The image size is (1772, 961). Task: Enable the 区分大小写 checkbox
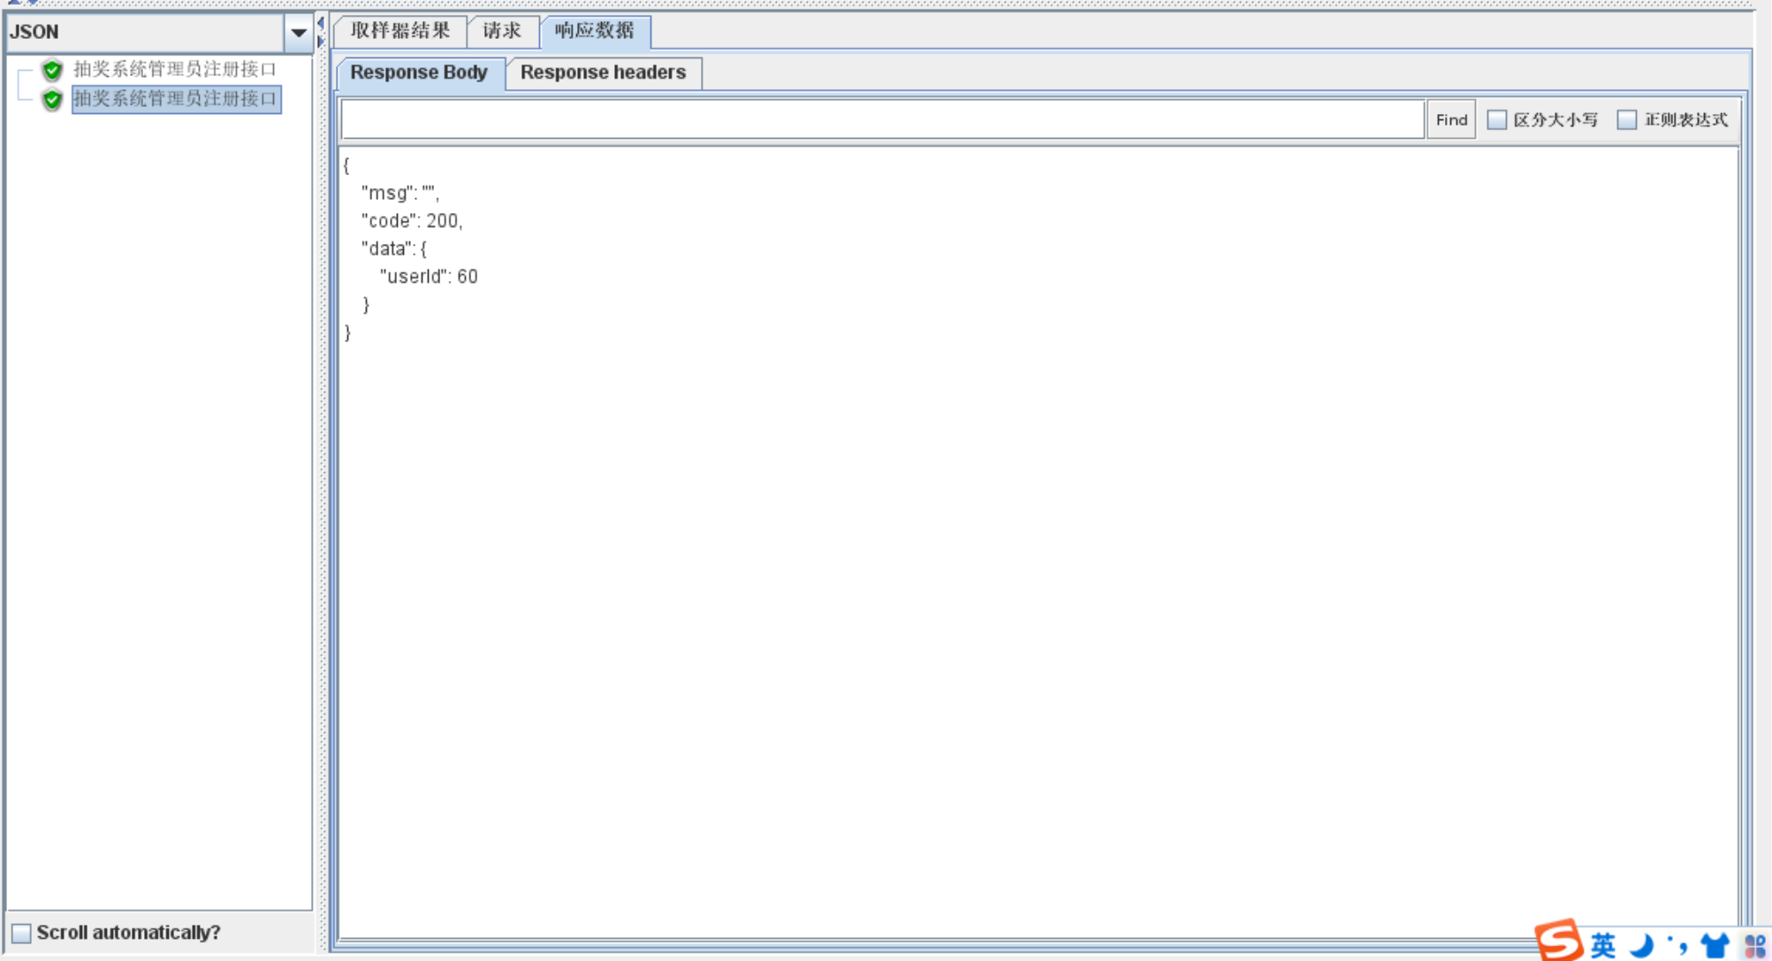point(1496,120)
